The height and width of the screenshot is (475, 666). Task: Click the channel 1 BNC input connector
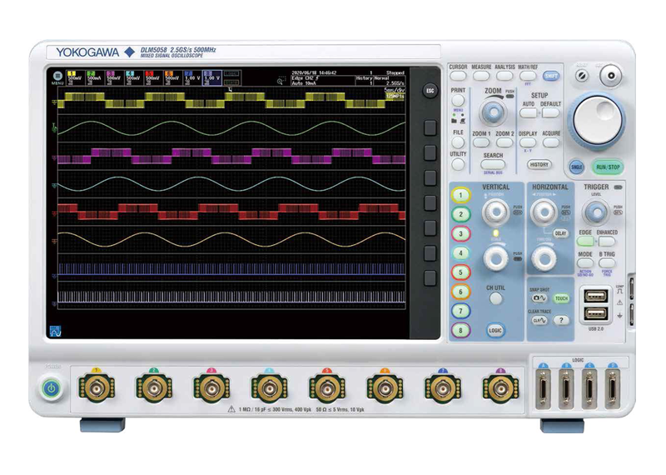point(97,388)
